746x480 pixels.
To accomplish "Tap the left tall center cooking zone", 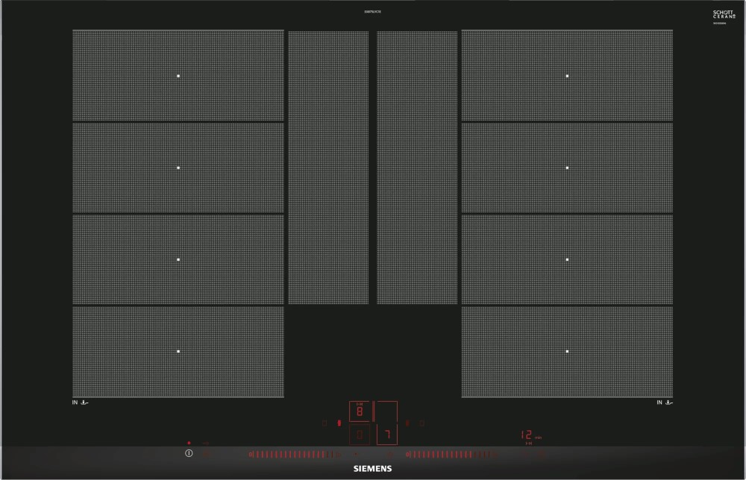I will pyautogui.click(x=328, y=168).
